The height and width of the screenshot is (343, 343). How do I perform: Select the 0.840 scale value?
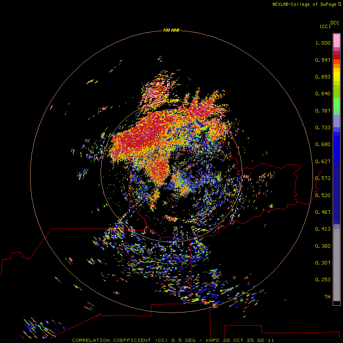[323, 94]
